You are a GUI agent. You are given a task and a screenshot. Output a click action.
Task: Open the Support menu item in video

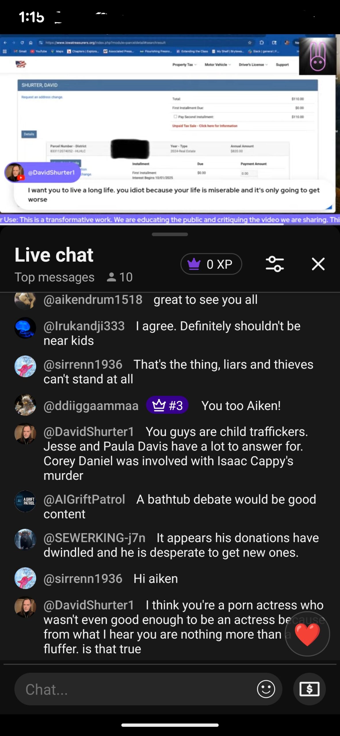click(x=282, y=65)
